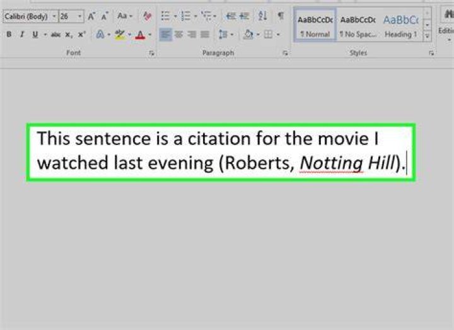
Task: Apply the Heading 1 style
Action: [x=401, y=26]
